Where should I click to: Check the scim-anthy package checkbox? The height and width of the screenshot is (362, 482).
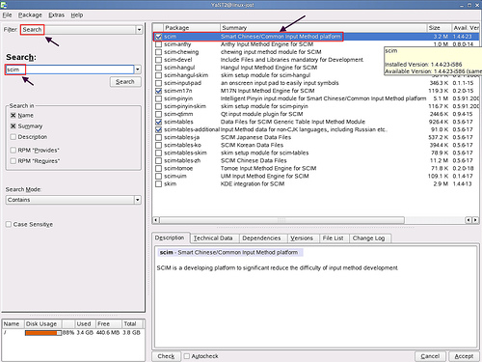click(x=158, y=44)
